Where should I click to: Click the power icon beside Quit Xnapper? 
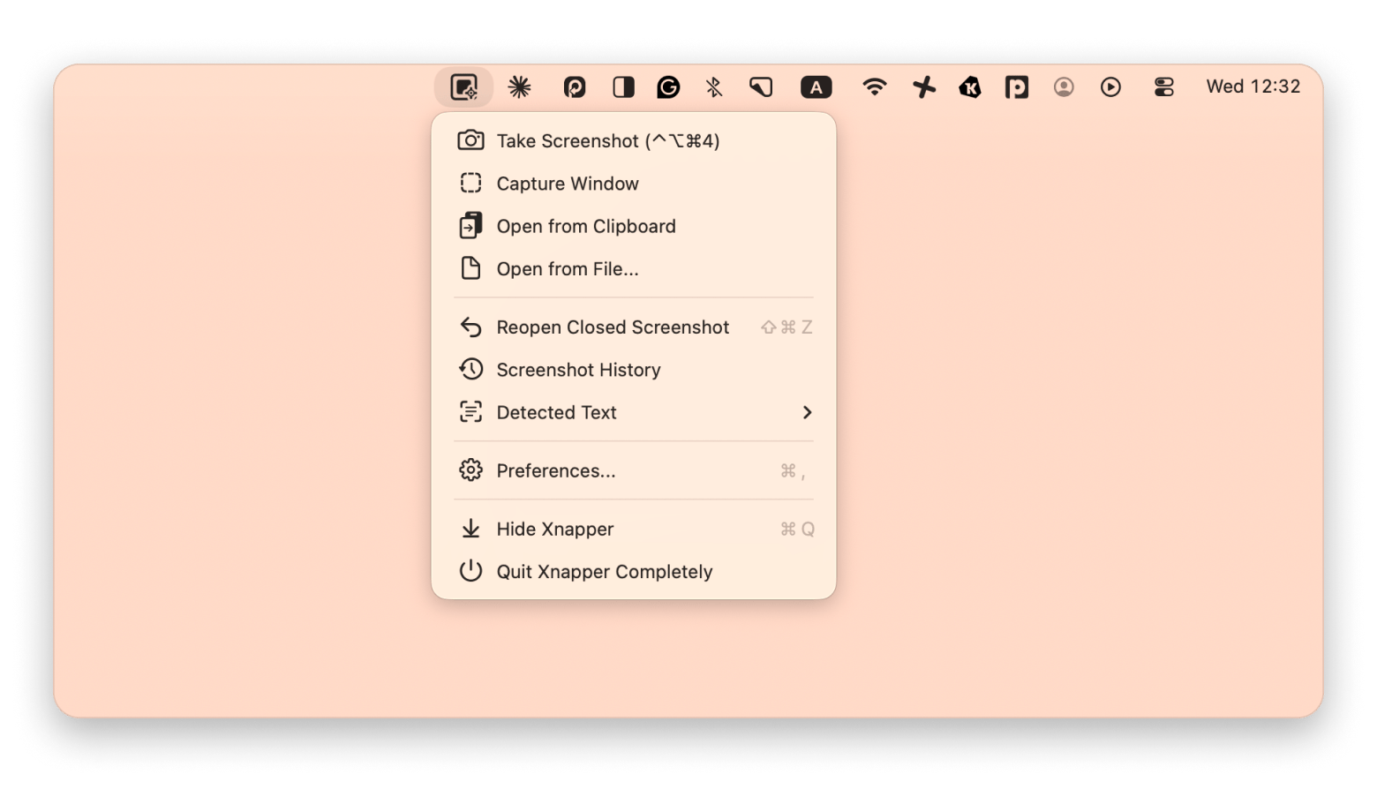click(x=470, y=570)
